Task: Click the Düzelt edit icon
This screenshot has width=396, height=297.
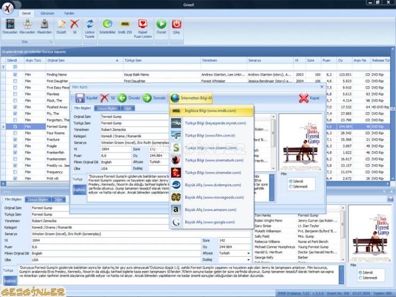Action: tap(62, 24)
